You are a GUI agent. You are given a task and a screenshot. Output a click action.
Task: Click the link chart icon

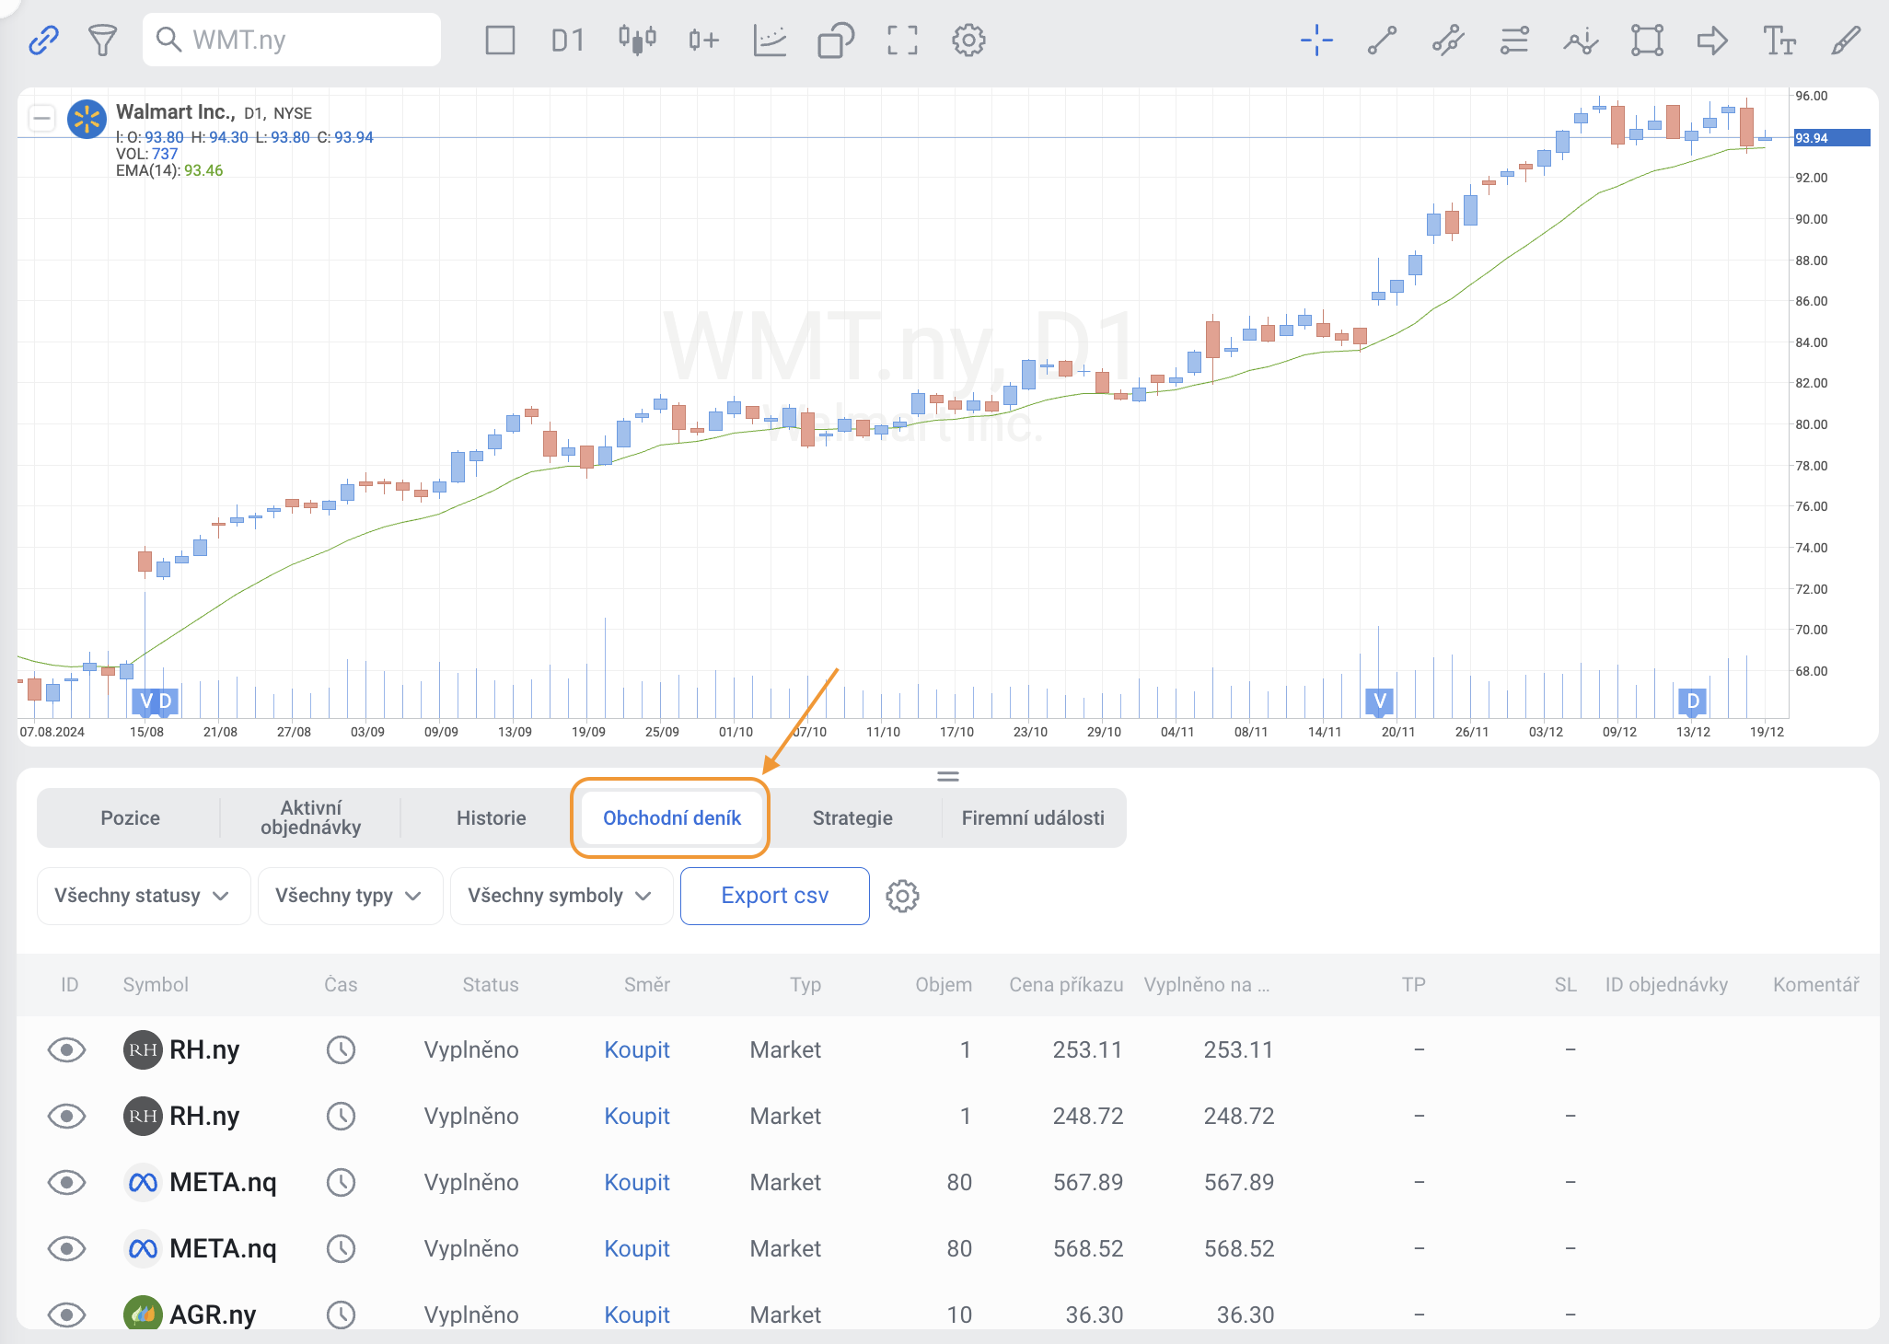pos(43,40)
